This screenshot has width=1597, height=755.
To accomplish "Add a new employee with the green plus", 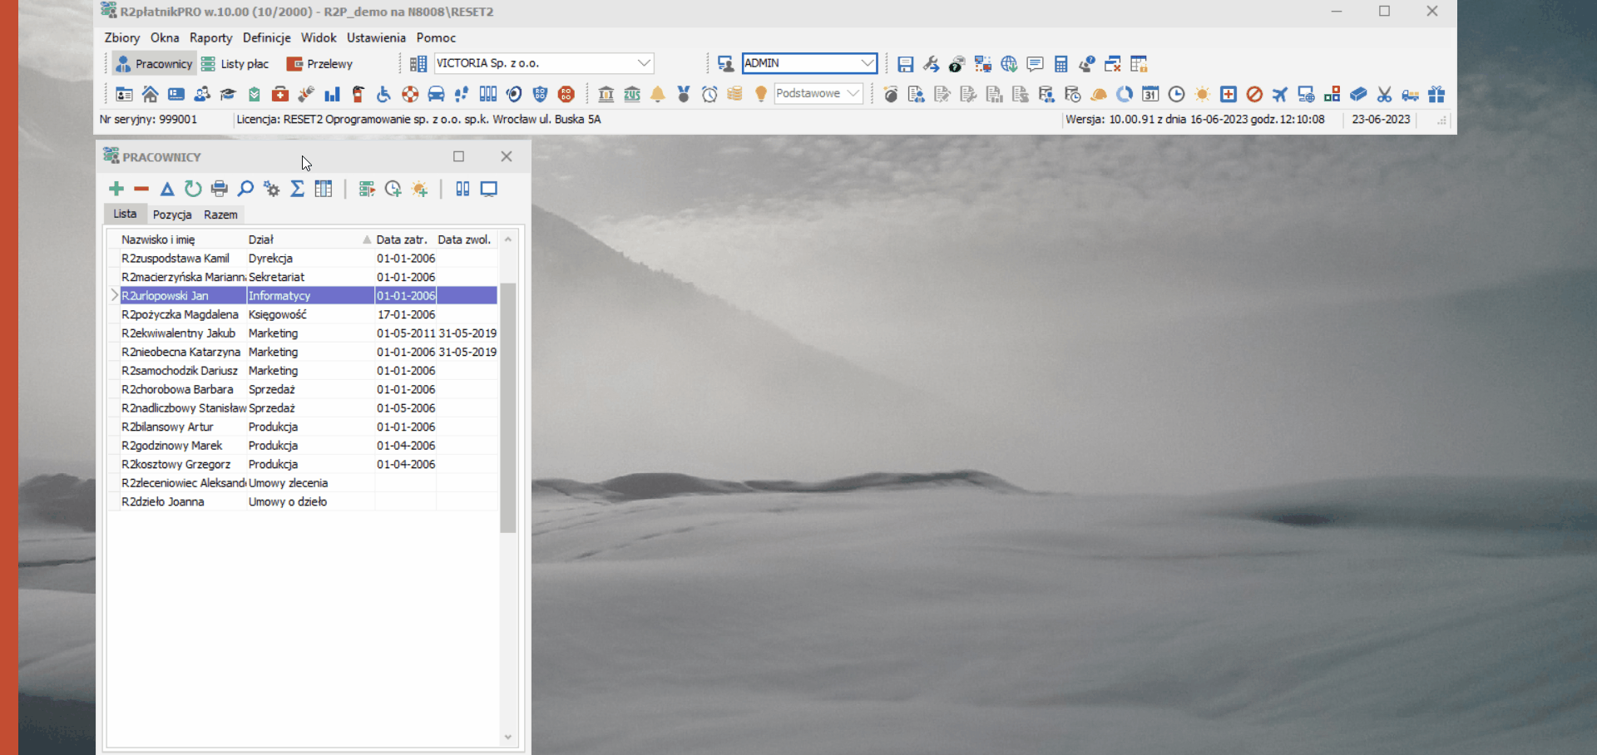I will [116, 189].
